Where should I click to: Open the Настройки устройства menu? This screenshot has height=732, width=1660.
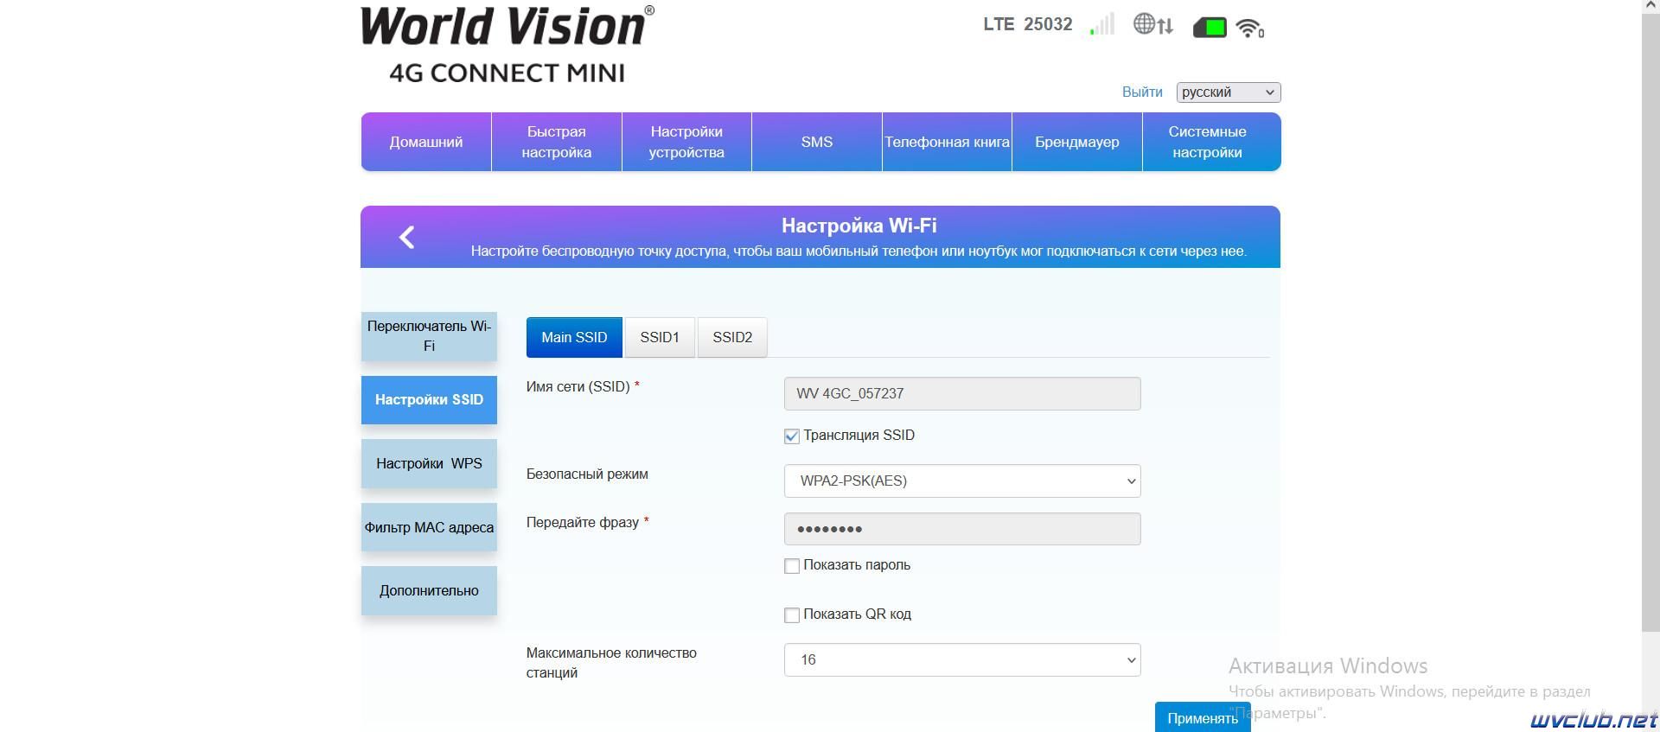click(686, 142)
